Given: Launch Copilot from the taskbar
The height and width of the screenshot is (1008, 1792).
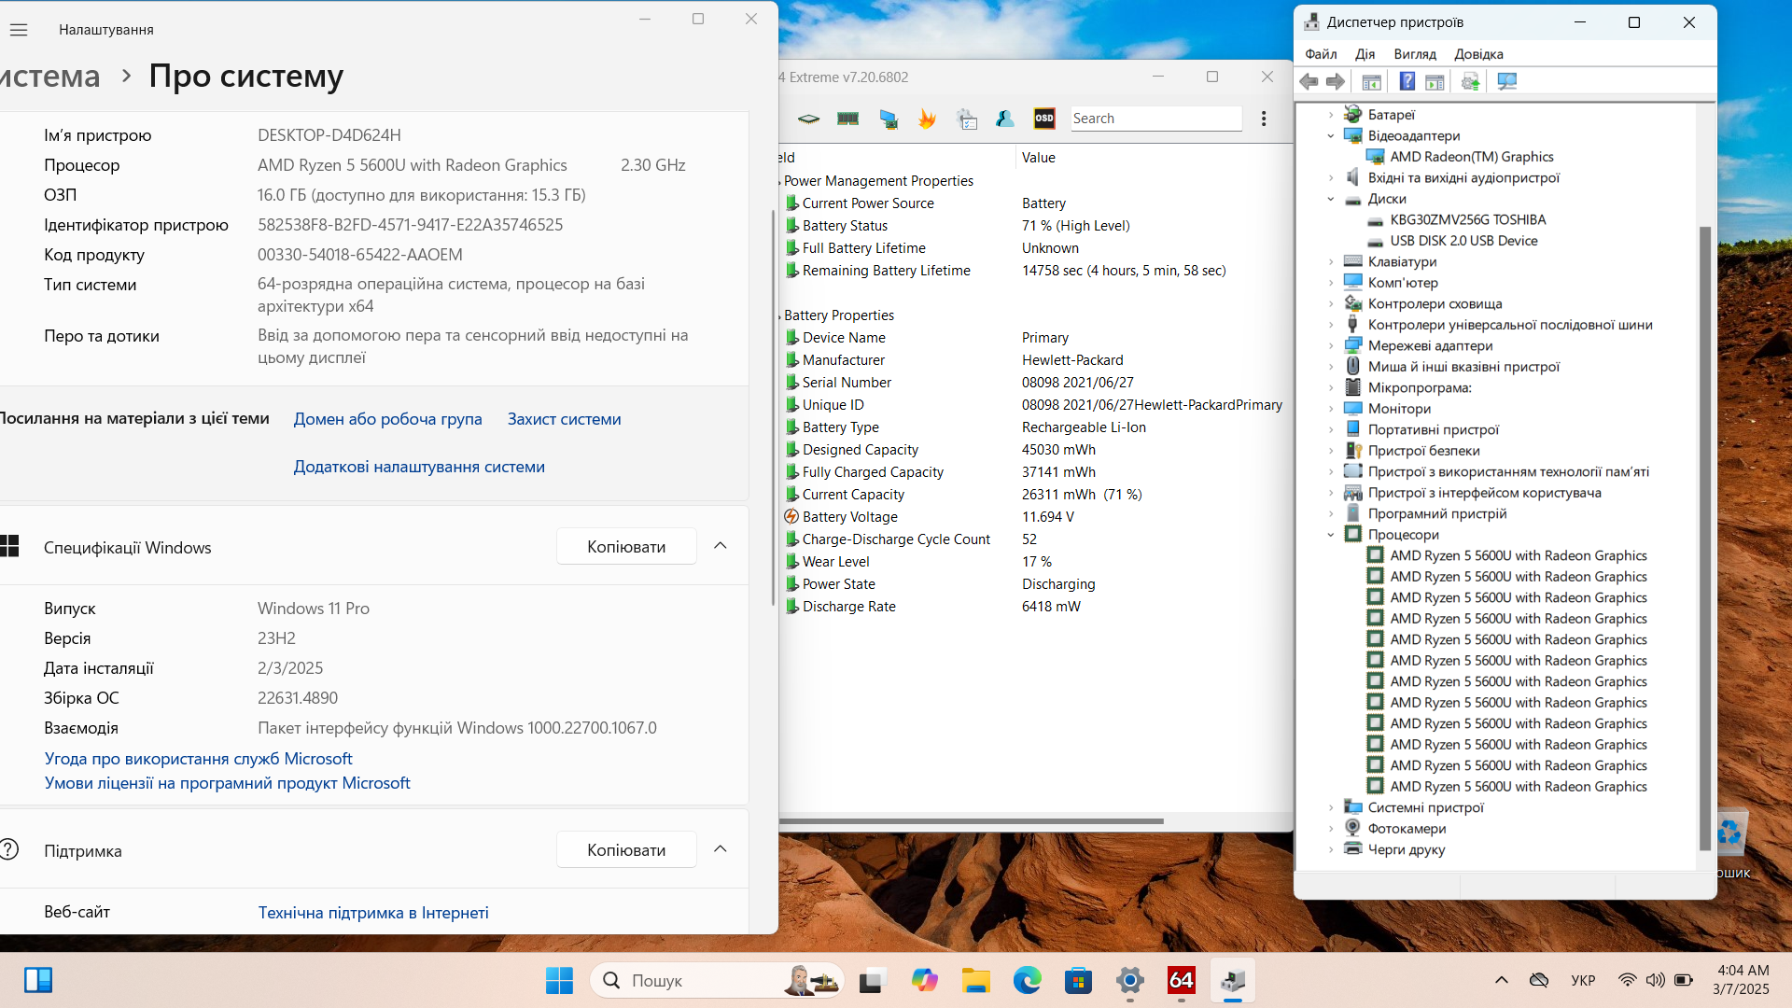Looking at the screenshot, I should [x=924, y=980].
